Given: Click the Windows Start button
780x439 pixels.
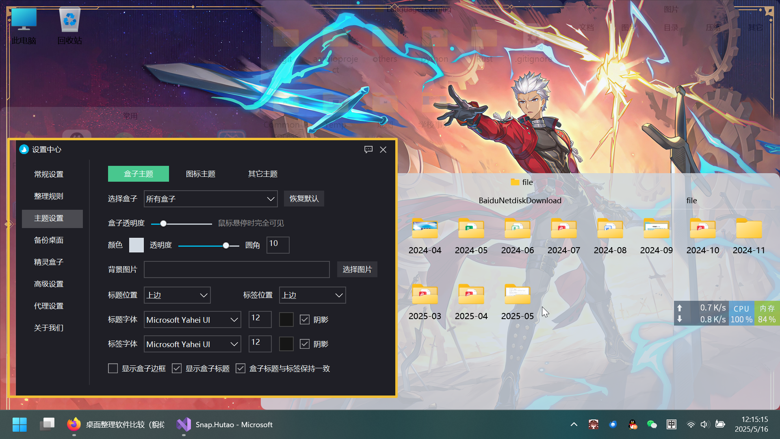Looking at the screenshot, I should [19, 424].
